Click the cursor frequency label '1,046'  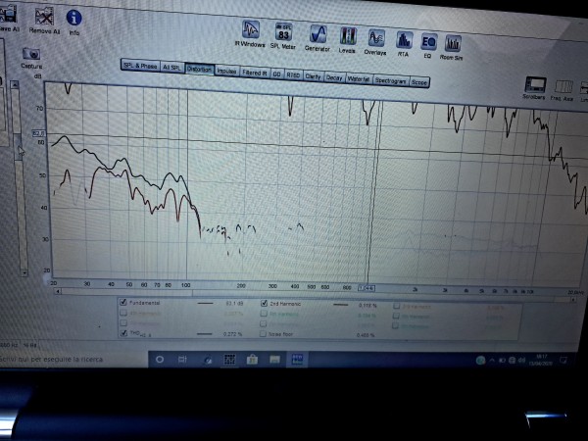click(x=367, y=288)
